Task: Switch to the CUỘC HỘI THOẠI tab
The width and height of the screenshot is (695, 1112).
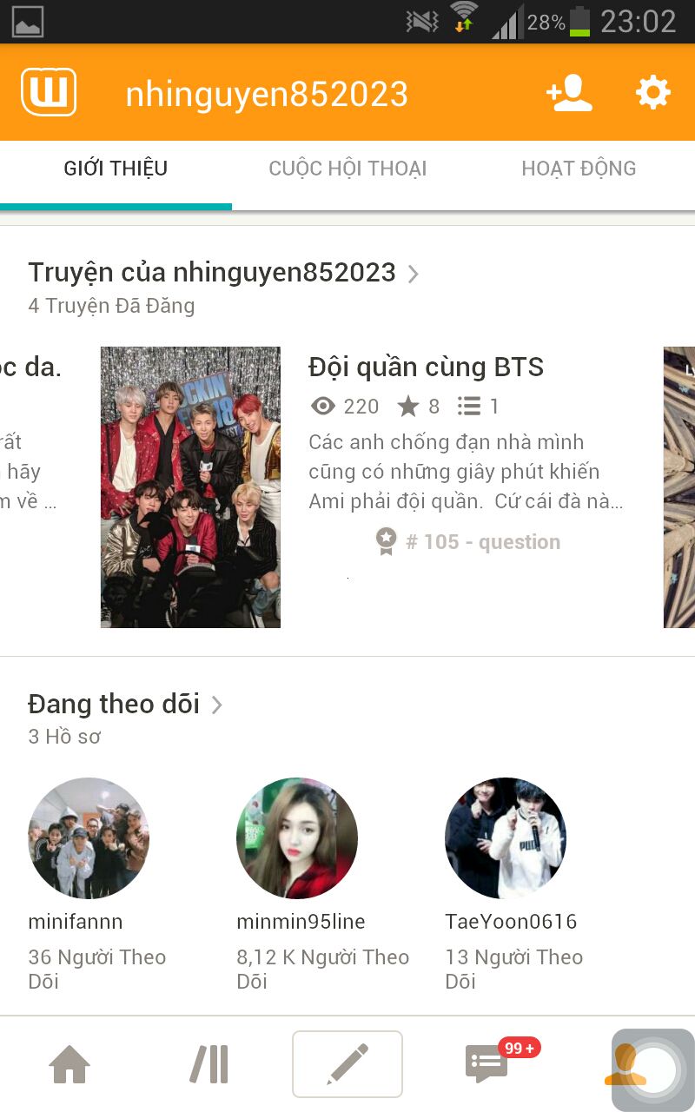Action: point(347,169)
